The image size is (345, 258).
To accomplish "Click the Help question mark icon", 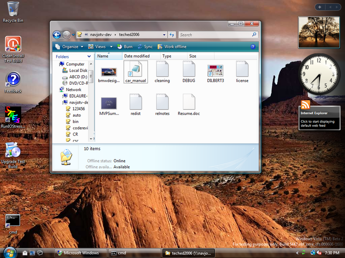I will pos(253,46).
